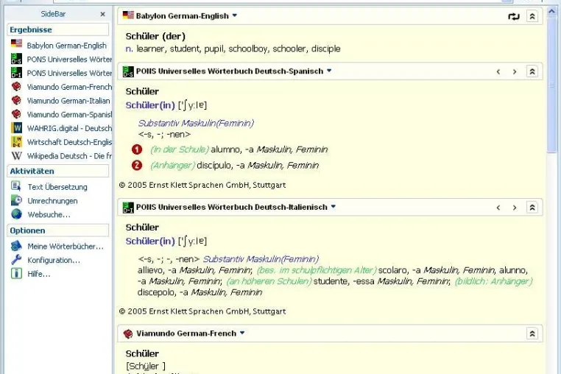Click 'Substantiv Maskulin(Feminin)' in Deutsch-Spanisch entry

coord(196,123)
